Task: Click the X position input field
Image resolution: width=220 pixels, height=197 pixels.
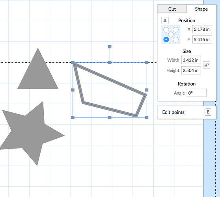Action: pos(202,29)
